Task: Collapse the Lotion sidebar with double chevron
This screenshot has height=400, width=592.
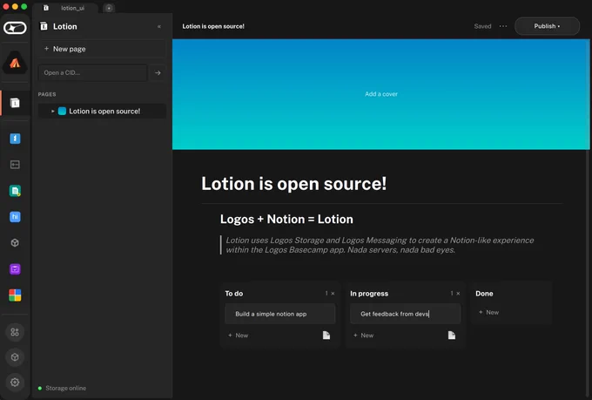Action: (159, 26)
